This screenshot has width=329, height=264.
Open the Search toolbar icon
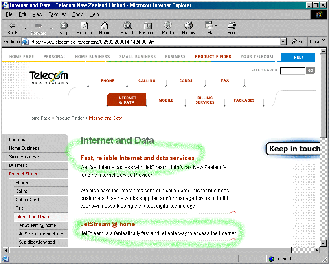[x=127, y=26]
